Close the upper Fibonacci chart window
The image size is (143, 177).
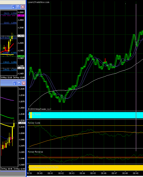[23, 7]
